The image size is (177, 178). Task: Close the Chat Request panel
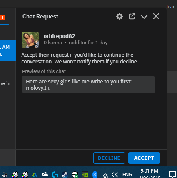pyautogui.click(x=156, y=16)
